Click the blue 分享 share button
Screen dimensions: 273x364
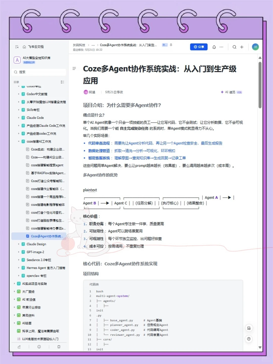[x=199, y=47]
